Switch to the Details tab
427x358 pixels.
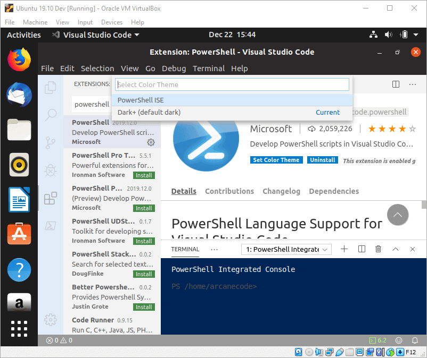(184, 191)
